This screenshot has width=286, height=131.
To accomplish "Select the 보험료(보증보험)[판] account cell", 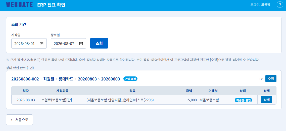I will [62, 100].
